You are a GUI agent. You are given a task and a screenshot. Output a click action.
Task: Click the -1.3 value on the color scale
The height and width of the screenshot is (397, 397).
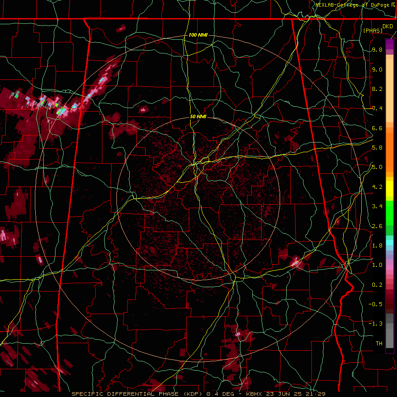[375, 324]
